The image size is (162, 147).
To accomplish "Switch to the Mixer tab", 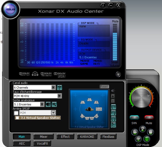I will 43,136.
